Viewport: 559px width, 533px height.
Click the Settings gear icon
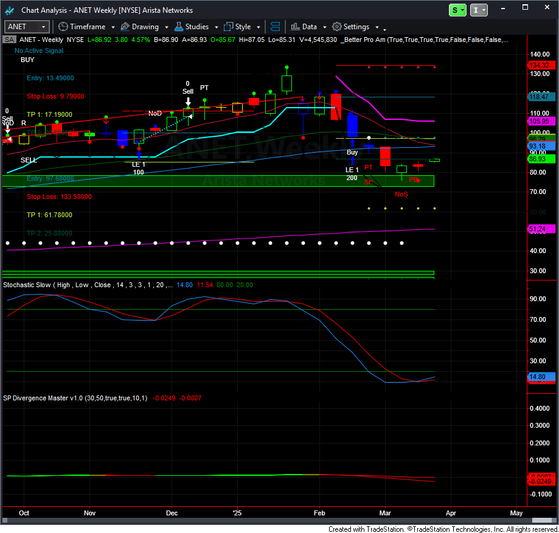pyautogui.click(x=336, y=27)
